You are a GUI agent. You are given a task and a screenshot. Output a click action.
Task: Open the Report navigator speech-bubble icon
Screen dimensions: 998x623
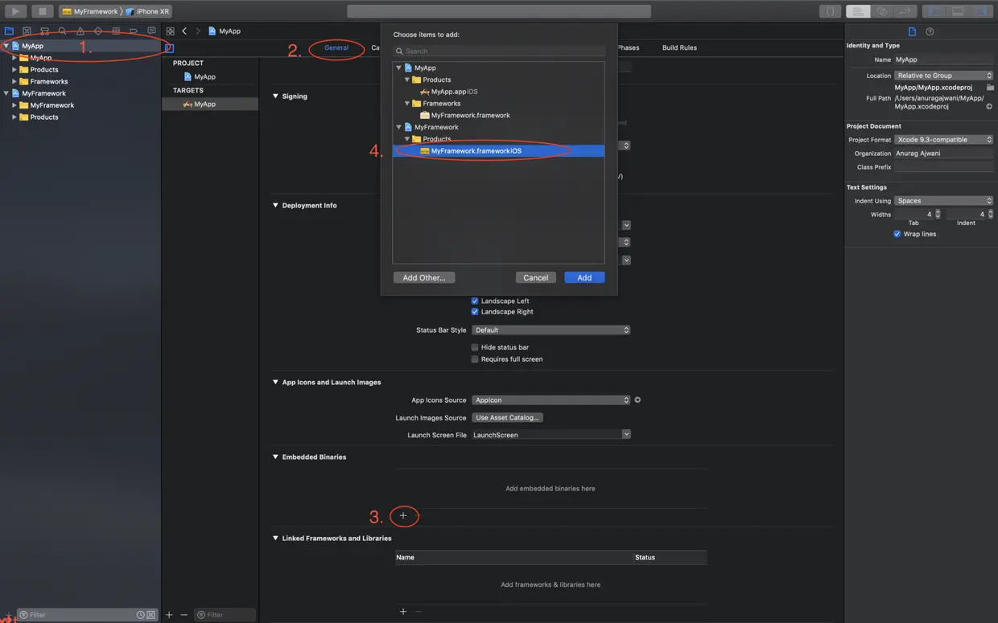click(x=151, y=31)
